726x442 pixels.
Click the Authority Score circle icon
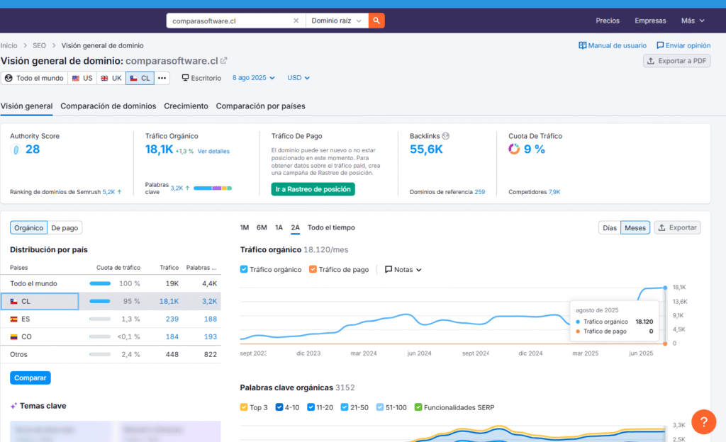pos(16,149)
